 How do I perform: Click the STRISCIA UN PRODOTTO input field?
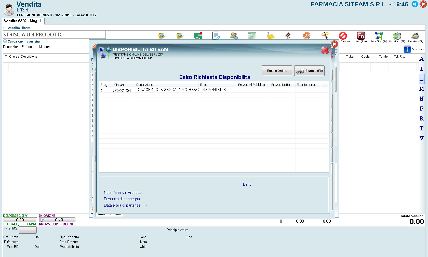39,35
